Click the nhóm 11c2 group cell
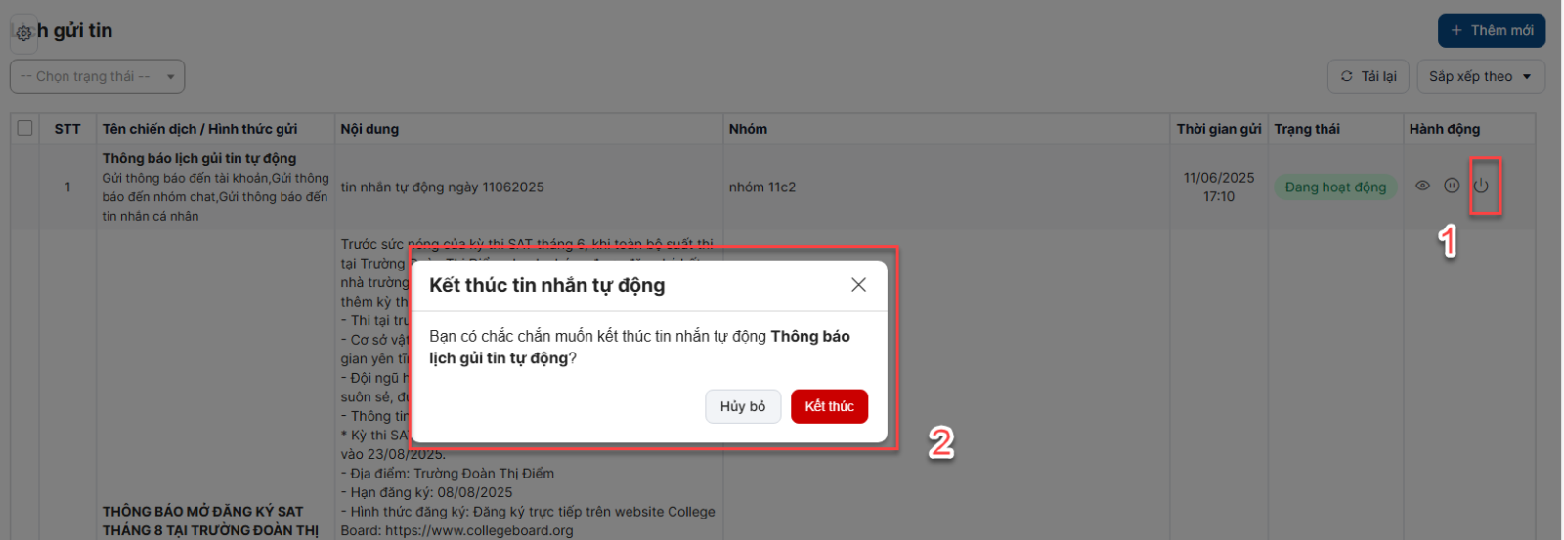The height and width of the screenshot is (540, 1564). click(762, 187)
